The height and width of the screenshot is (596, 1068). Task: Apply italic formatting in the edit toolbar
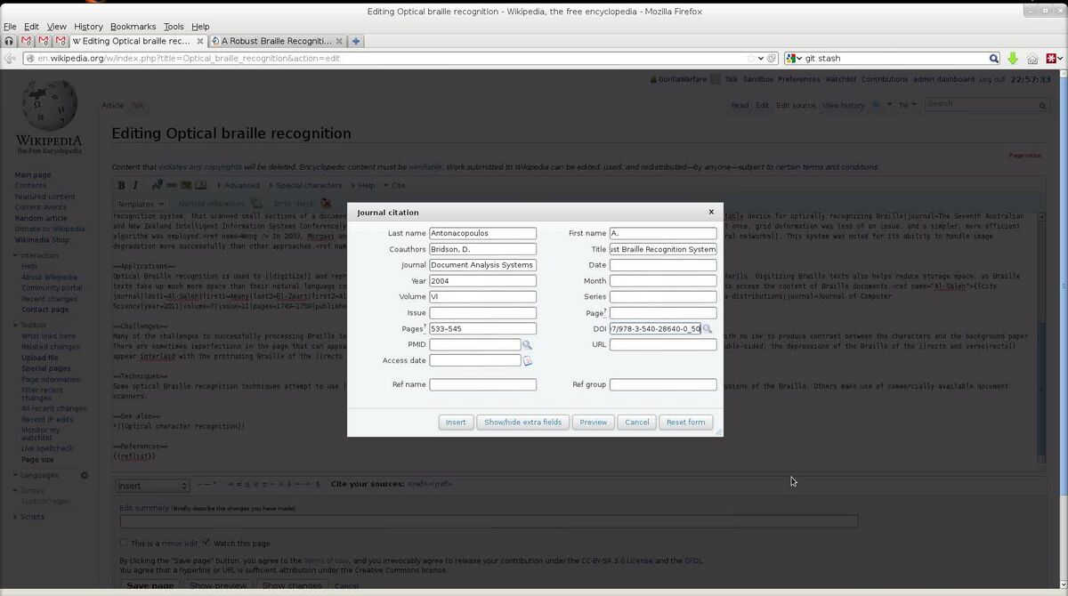click(135, 185)
